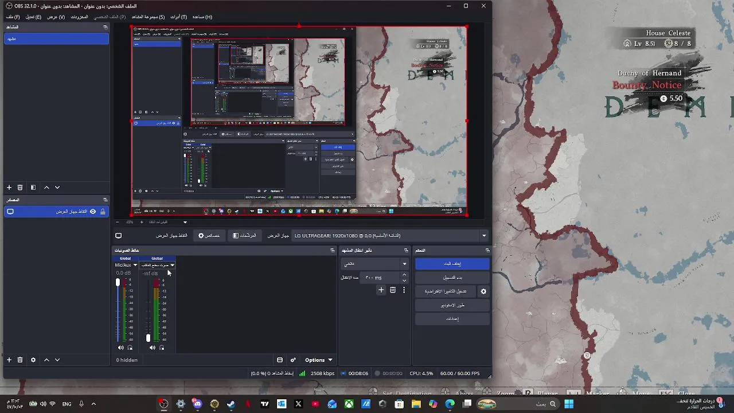Open the File (F) menu
The width and height of the screenshot is (734, 413).
13,17
